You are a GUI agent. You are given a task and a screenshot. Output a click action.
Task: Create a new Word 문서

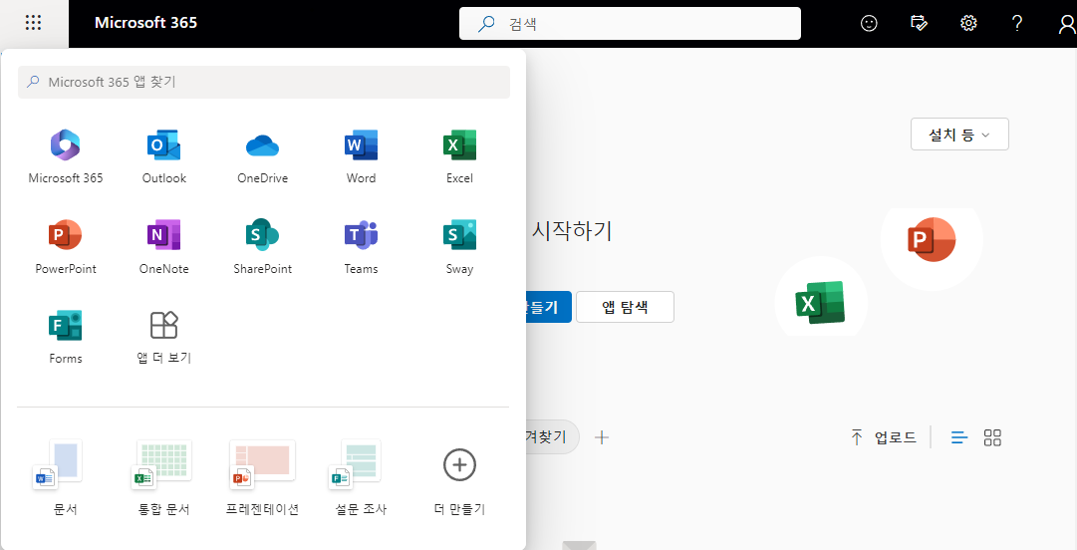coord(66,477)
